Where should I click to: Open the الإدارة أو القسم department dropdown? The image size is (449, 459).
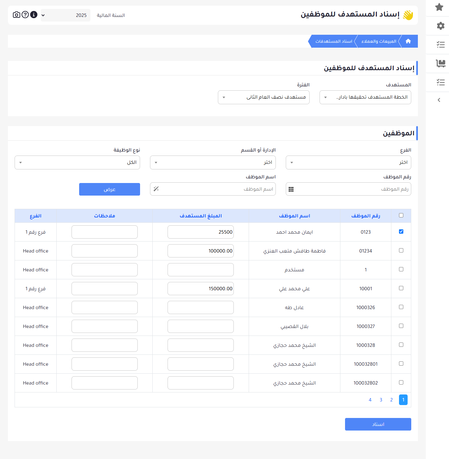pyautogui.click(x=213, y=162)
